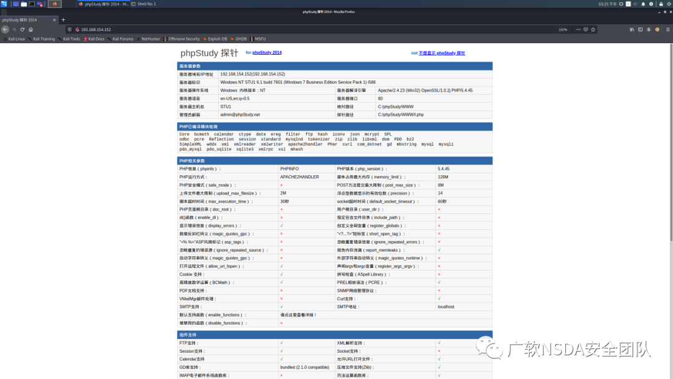Close the phpStudy 探针 2014 browser tab
This screenshot has height=379, width=673.
(x=54, y=20)
